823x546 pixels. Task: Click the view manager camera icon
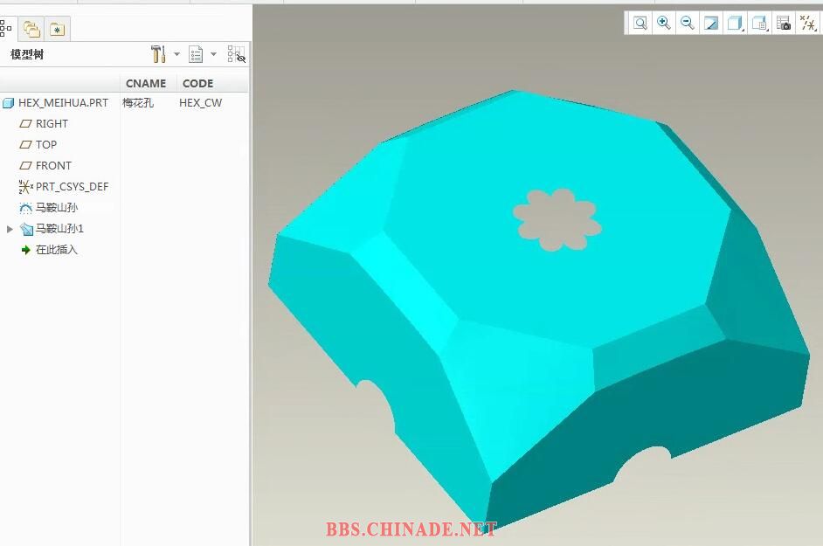pos(784,24)
